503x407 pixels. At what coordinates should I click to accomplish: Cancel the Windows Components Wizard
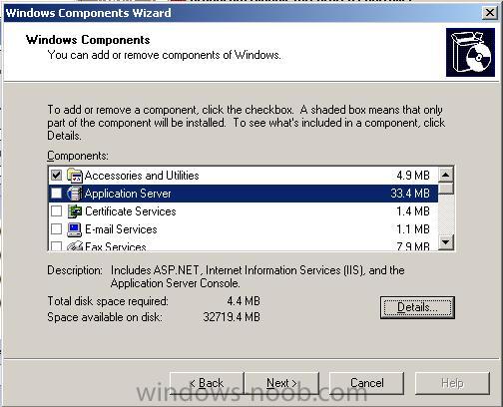pos(366,383)
